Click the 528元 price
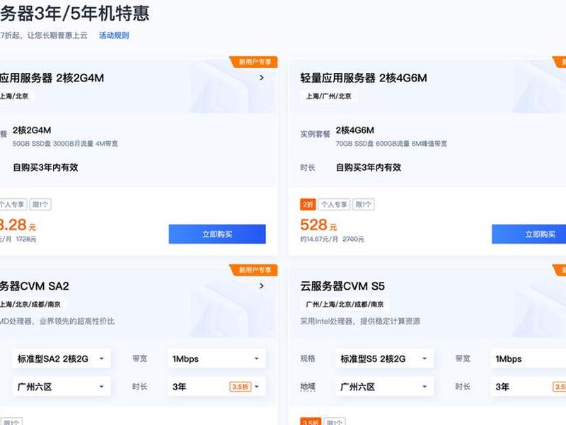Viewport: 566px width, 425px height. pyautogui.click(x=318, y=225)
